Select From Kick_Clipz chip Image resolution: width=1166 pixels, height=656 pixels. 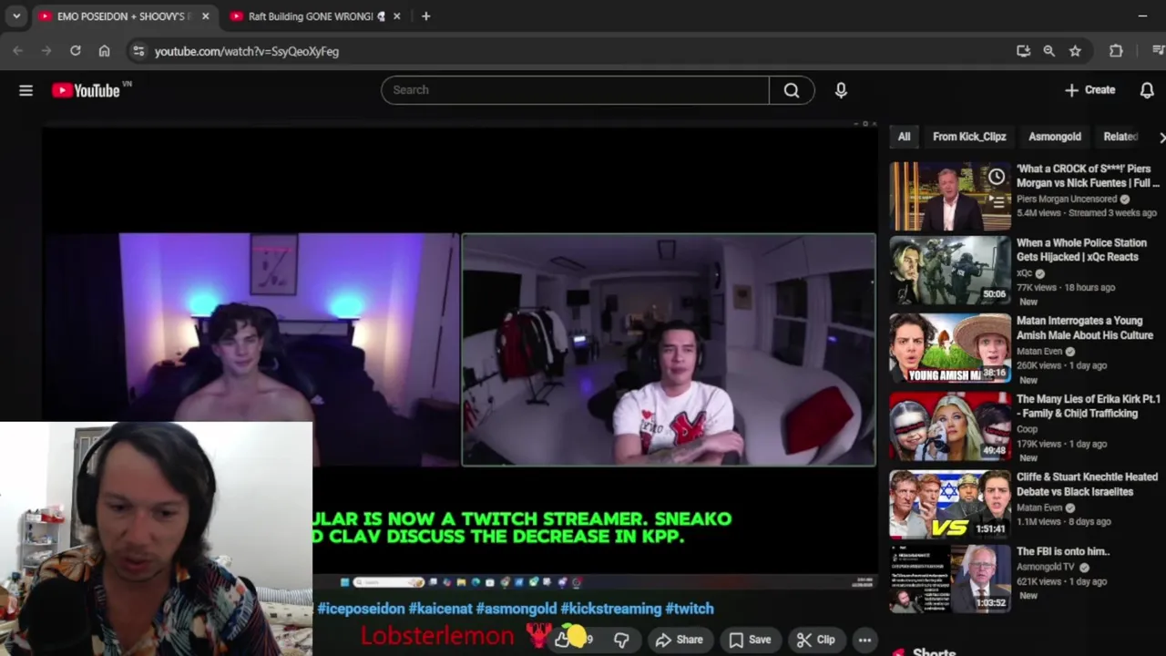(969, 137)
